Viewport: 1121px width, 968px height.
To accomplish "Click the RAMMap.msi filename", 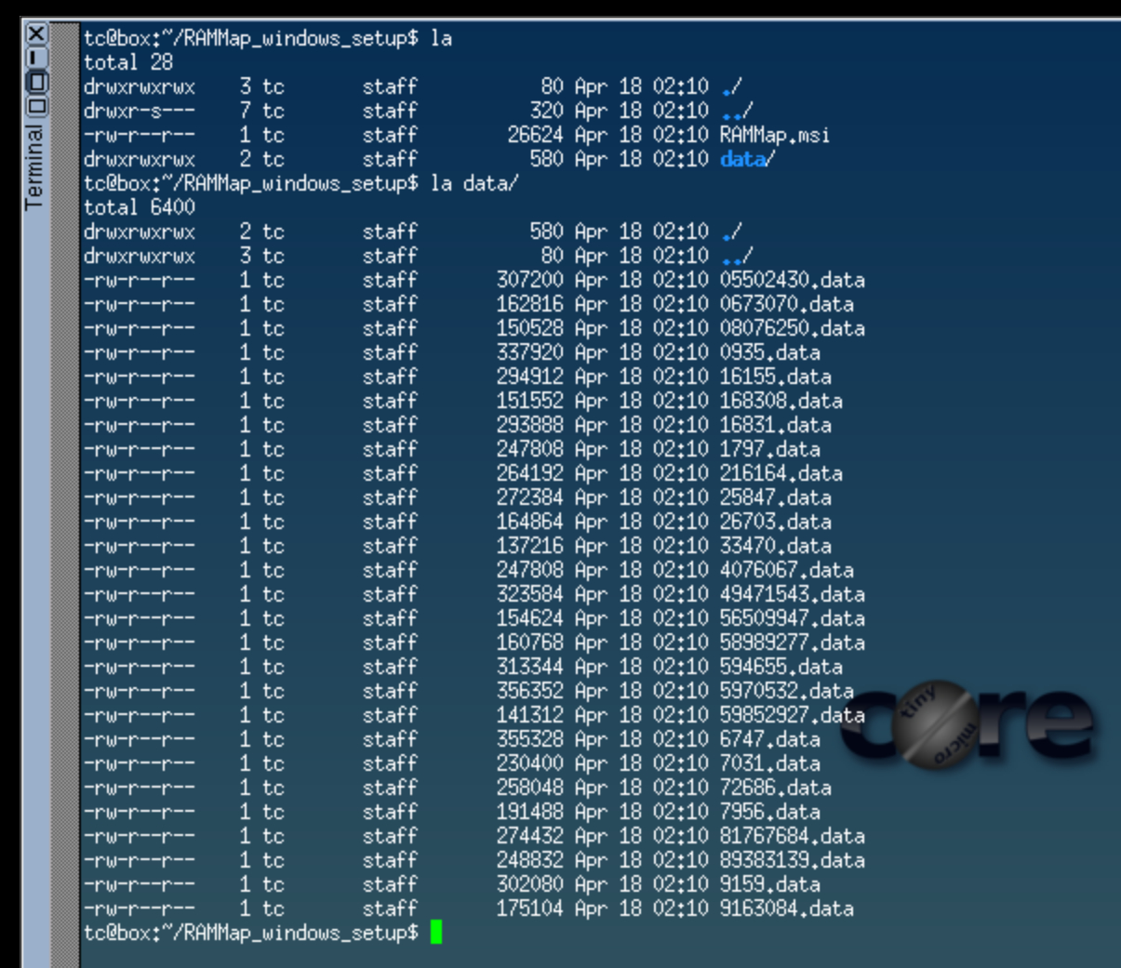I will [774, 136].
